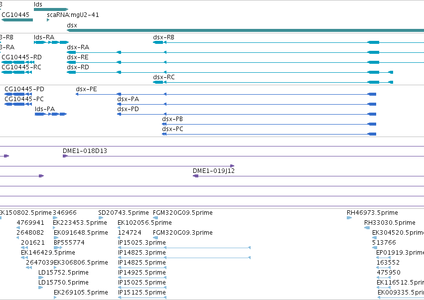Click the CG10445 gene label
The height and width of the screenshot is (300, 424).
point(15,14)
